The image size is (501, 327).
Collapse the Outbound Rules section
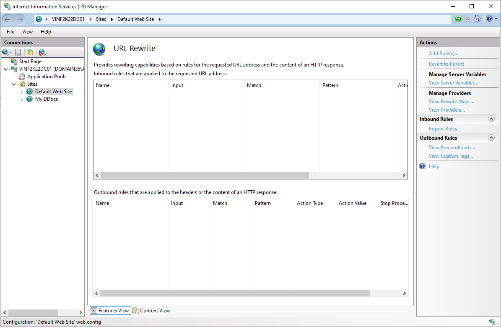tap(491, 138)
